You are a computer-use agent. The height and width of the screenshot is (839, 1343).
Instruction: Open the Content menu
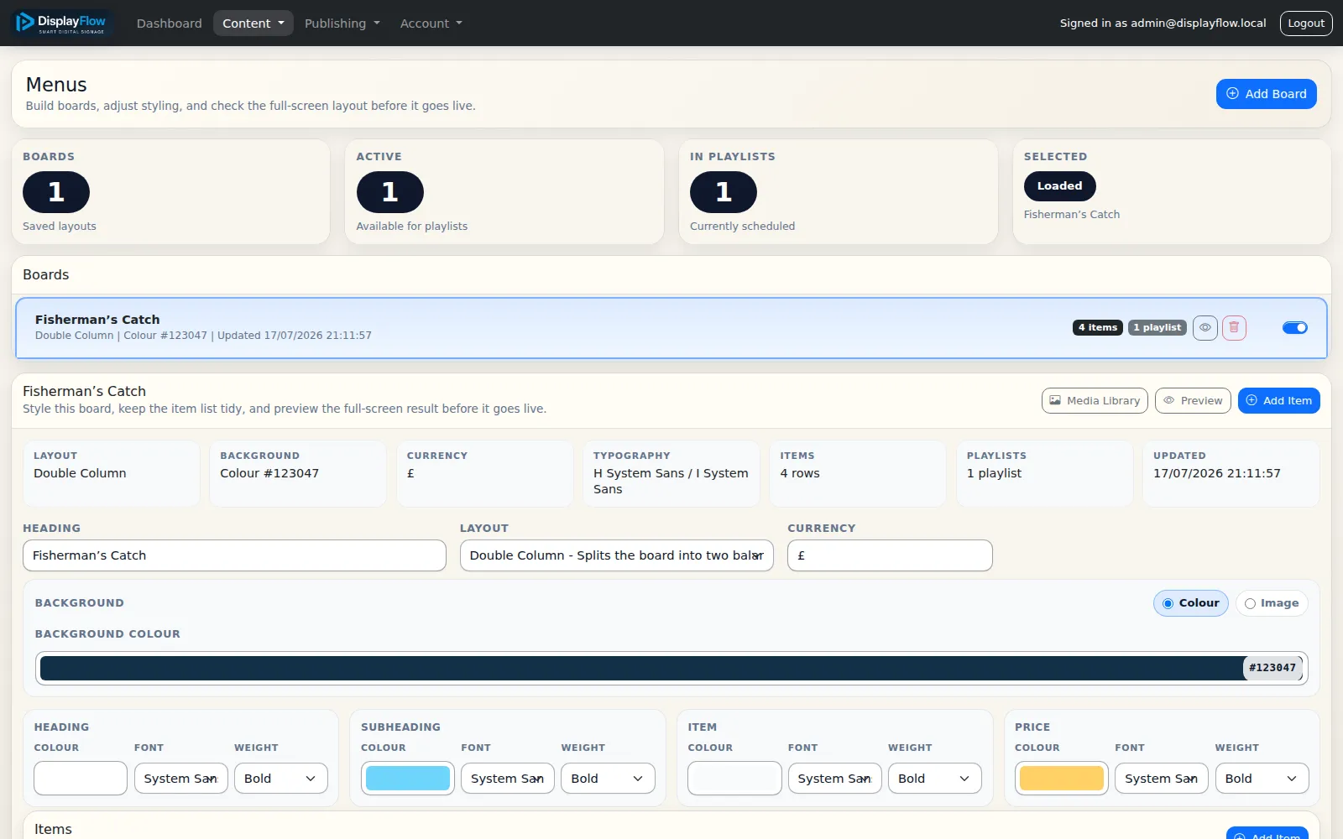click(253, 23)
